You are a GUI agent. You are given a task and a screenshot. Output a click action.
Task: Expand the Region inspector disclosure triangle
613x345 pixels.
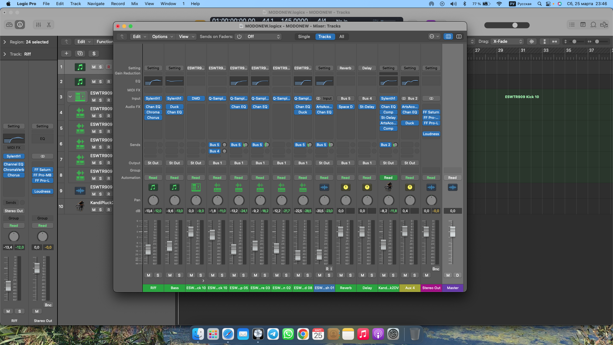pos(4,42)
